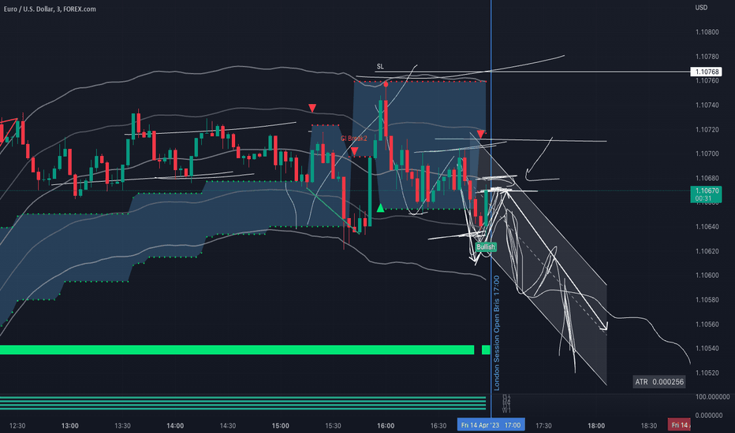Click the red down-triangle nearest the blue session line

point(480,135)
